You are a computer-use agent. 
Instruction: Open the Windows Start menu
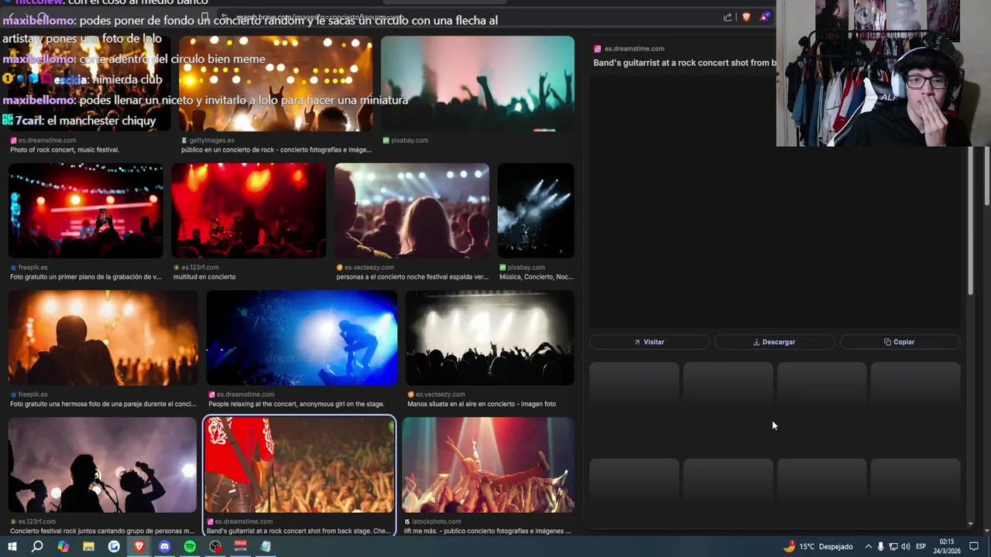coord(12,546)
